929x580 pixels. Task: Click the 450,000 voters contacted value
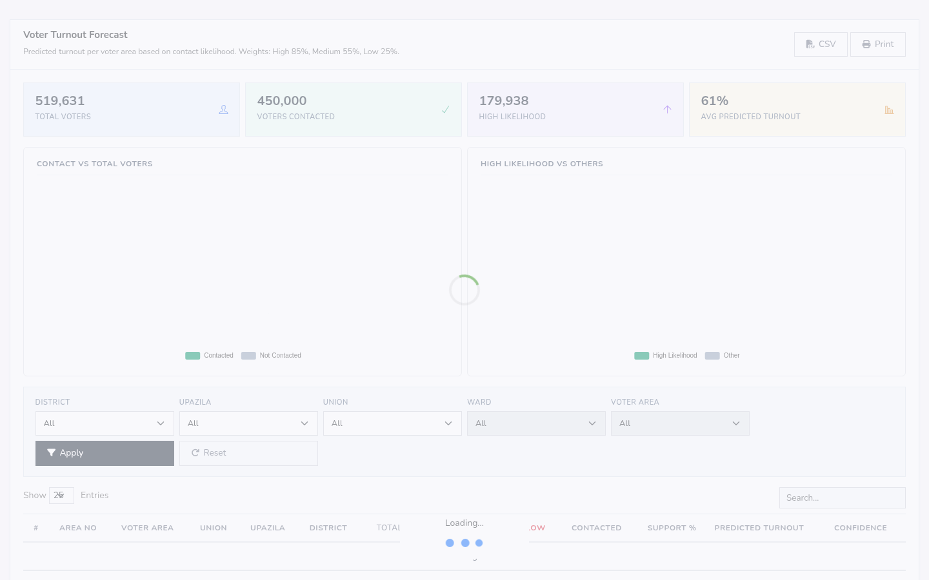(x=282, y=101)
